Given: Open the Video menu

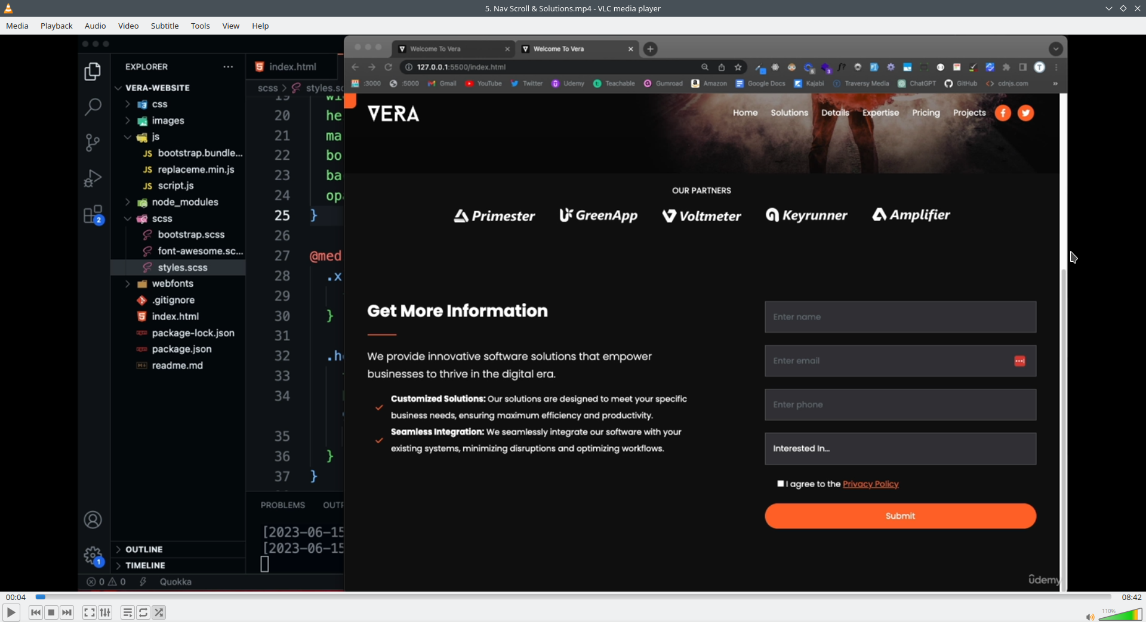Looking at the screenshot, I should pos(128,26).
